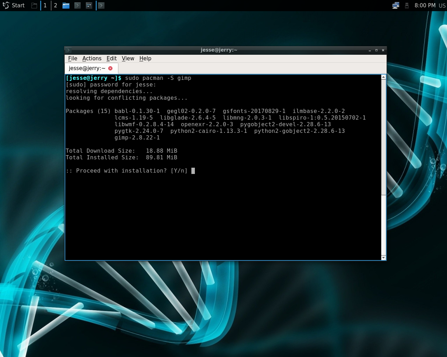Open the View menu in terminal
The height and width of the screenshot is (357, 447).
(128, 59)
